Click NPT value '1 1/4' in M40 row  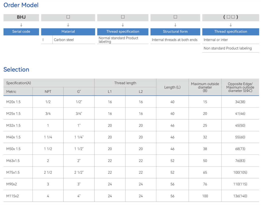pos(48,137)
